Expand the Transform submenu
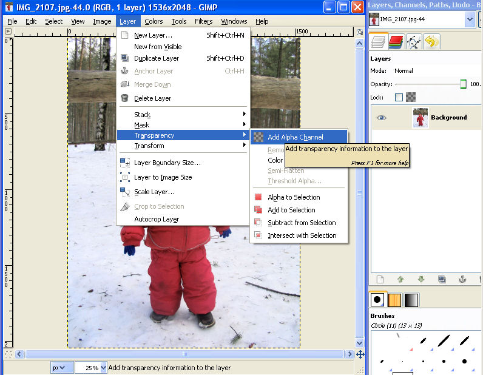Screen dimensions: 483x375 [183, 146]
